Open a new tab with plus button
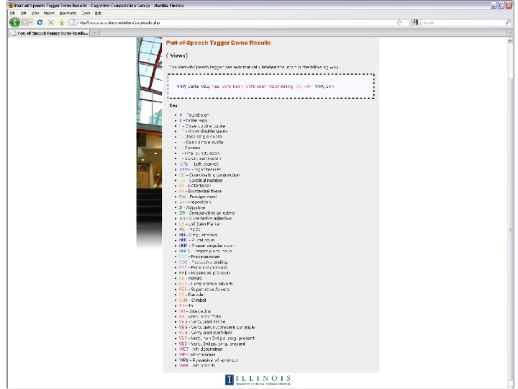The image size is (518, 389). coord(95,33)
